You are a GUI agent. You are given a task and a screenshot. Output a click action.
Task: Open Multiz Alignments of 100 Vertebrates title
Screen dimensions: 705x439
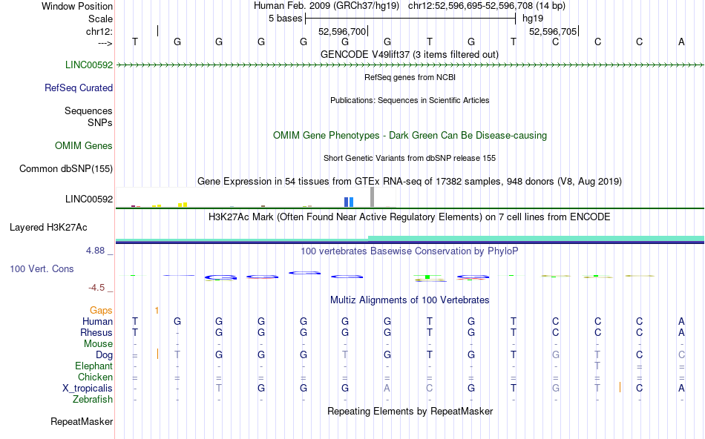(x=410, y=300)
